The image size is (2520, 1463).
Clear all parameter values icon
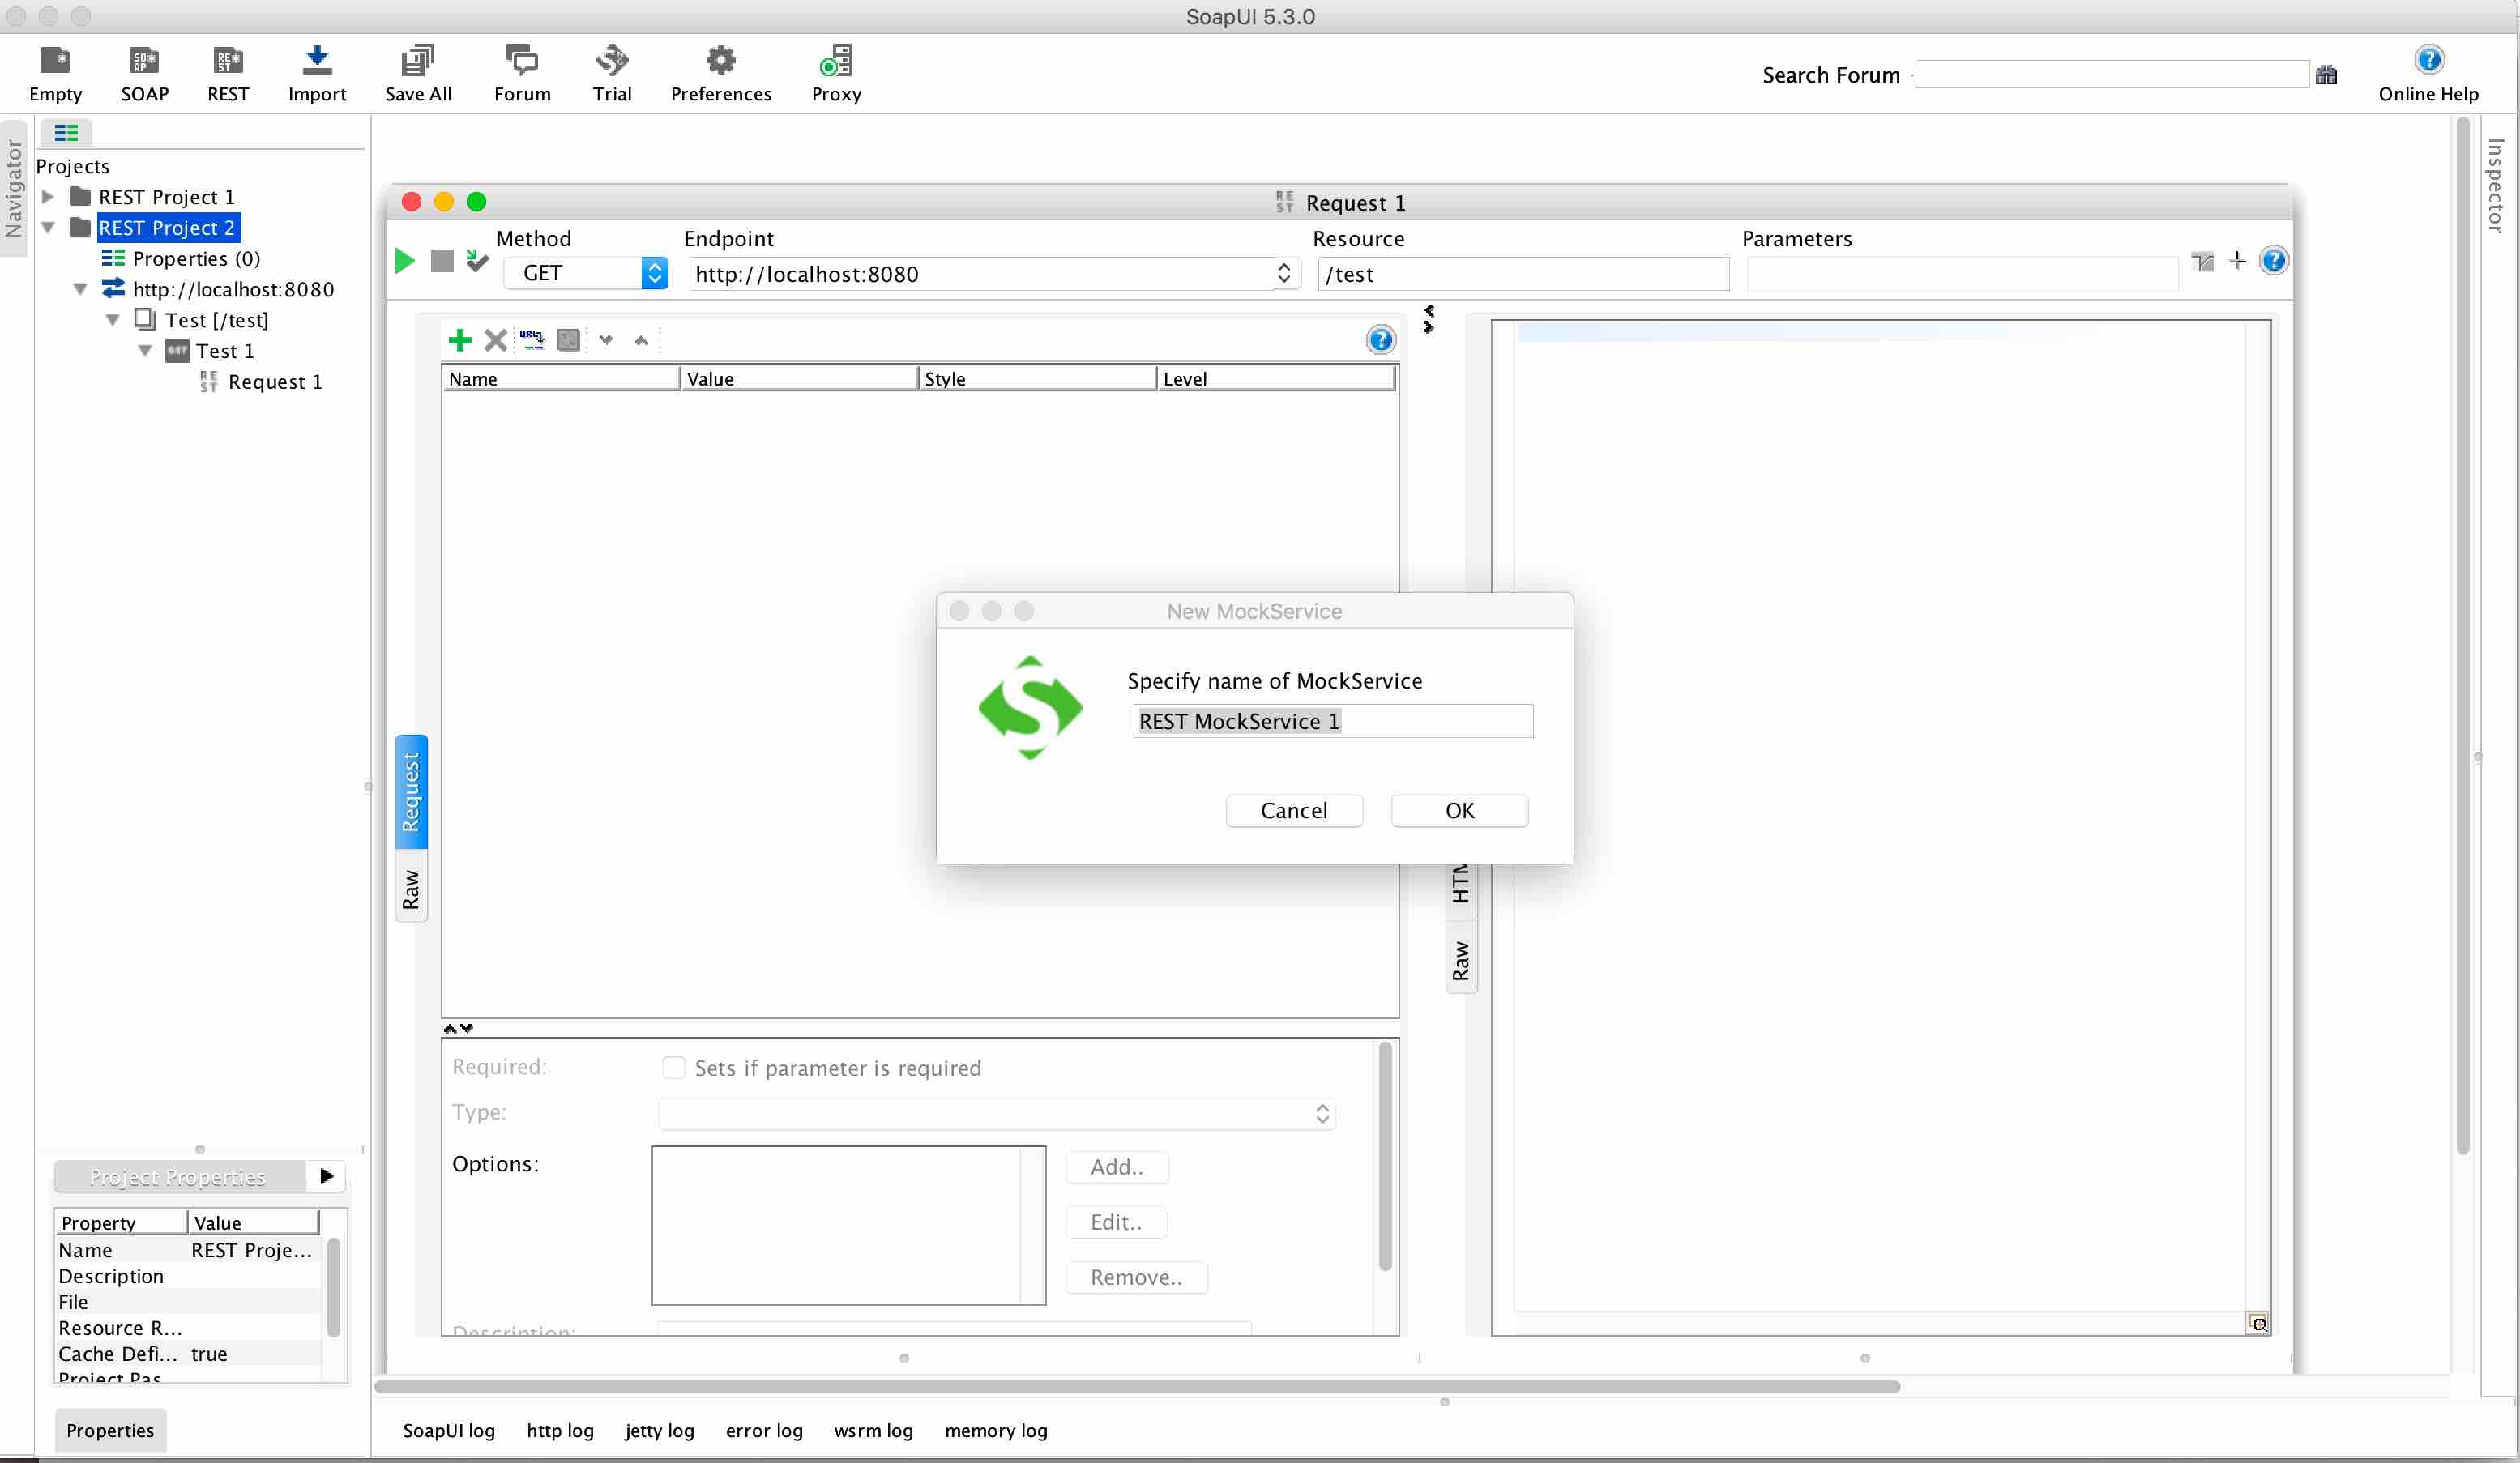click(x=568, y=340)
